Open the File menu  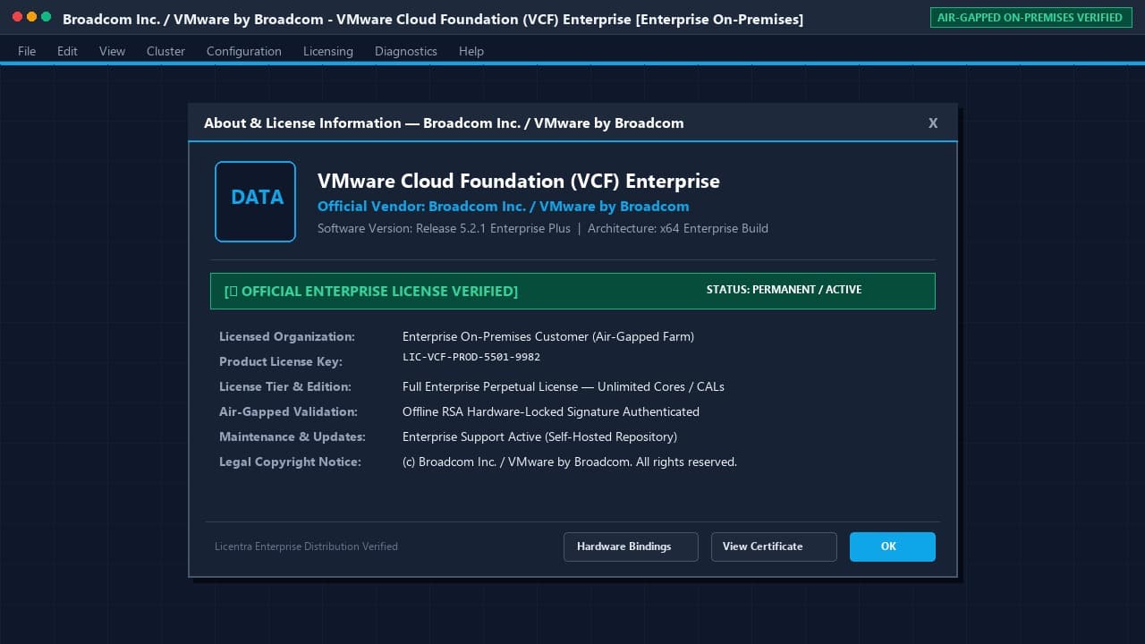click(x=27, y=51)
